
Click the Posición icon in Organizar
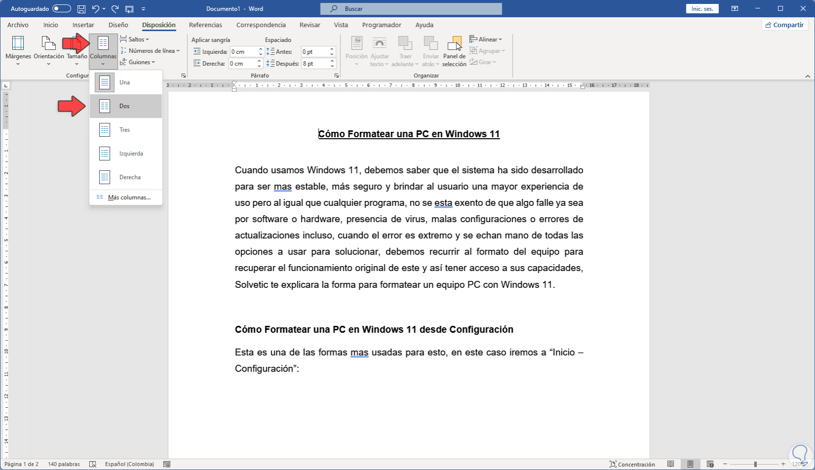click(x=357, y=43)
